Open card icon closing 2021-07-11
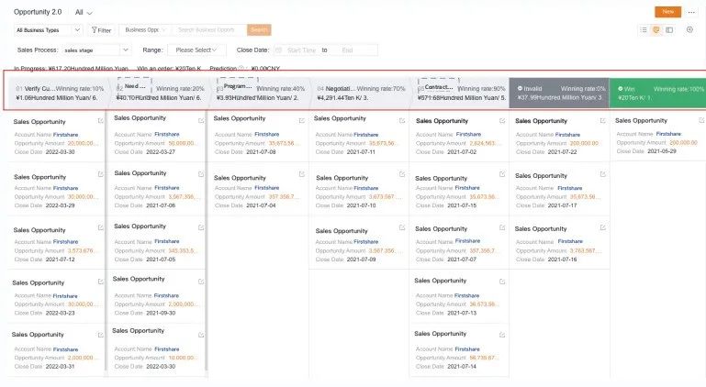Image resolution: width=706 pixels, height=387 pixels. coord(401,120)
